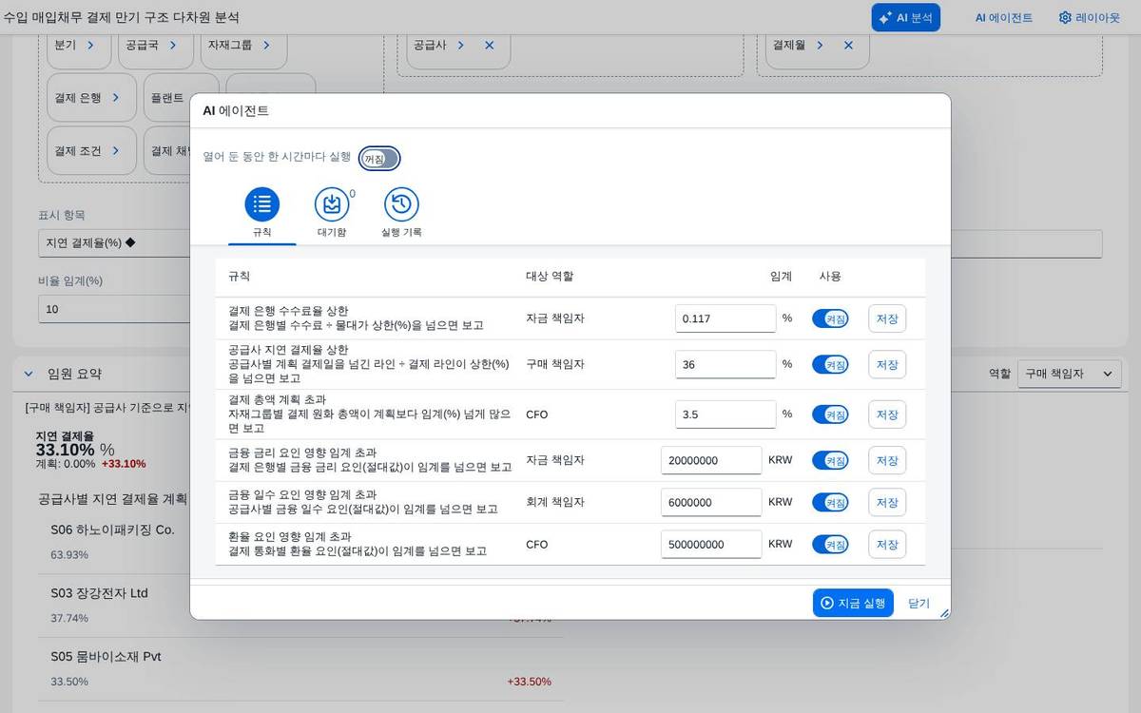Click the 33.10% 지연 결제율 value
The width and height of the screenshot is (1141, 713).
pos(66,450)
